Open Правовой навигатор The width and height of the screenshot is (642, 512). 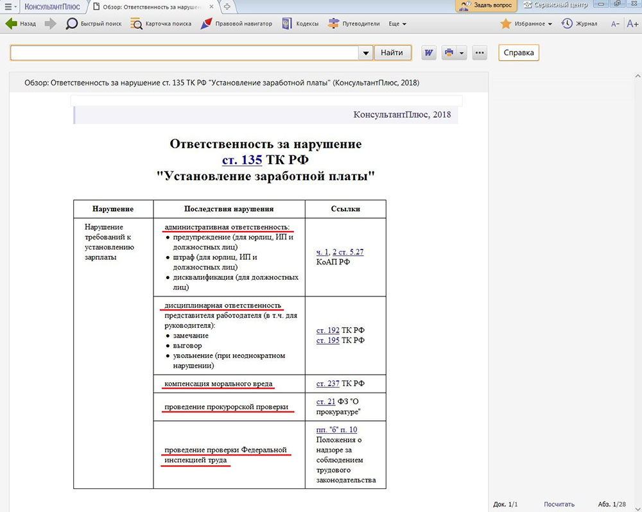coord(236,24)
